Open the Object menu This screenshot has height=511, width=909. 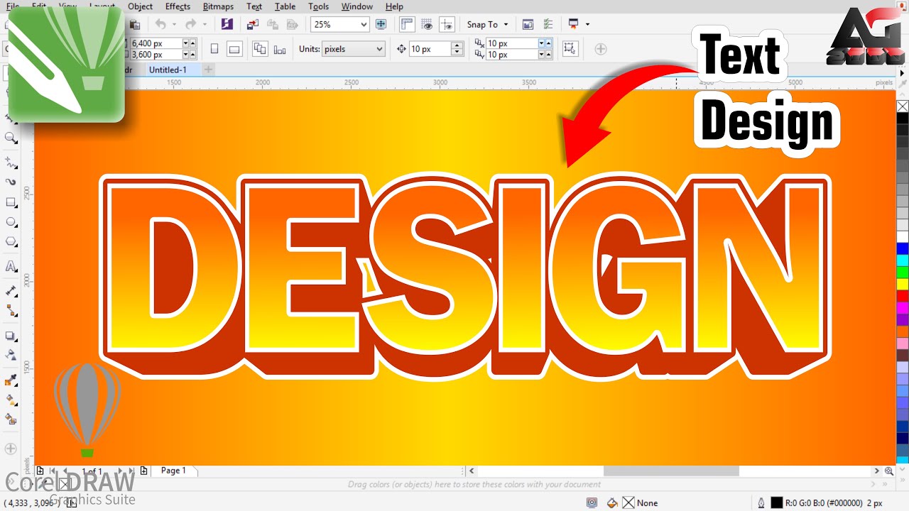pos(140,6)
